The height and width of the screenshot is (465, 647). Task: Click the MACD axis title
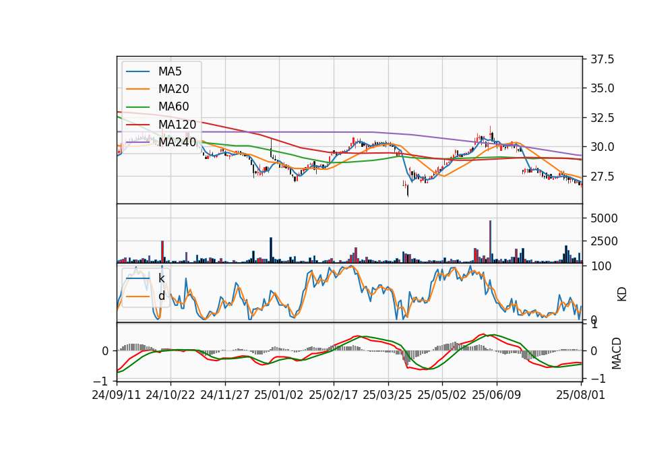tap(616, 353)
